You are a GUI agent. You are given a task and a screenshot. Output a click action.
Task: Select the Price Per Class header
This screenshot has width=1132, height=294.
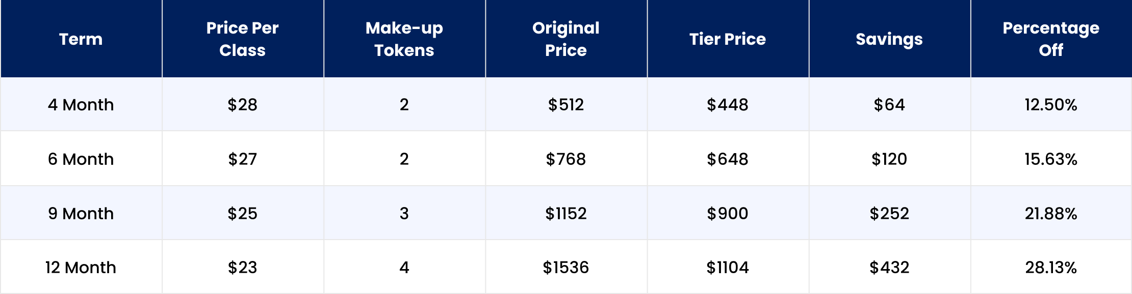243,39
